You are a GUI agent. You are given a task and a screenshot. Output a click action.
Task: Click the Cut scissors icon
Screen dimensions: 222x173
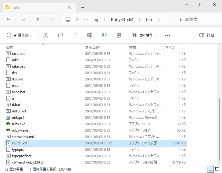point(46,35)
